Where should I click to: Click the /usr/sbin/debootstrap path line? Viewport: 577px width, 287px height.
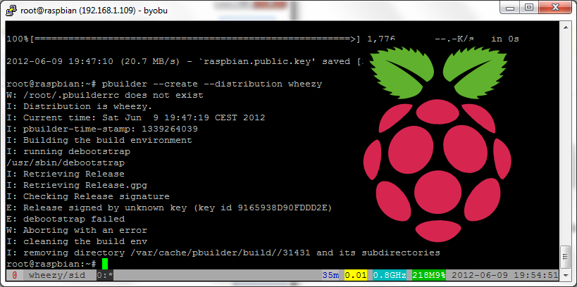[66, 162]
